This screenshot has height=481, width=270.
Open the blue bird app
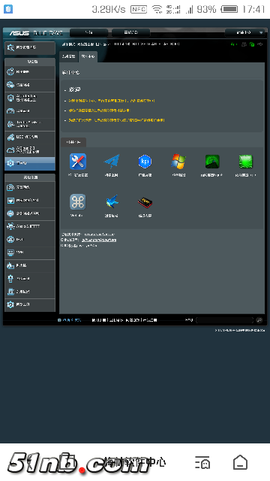click(x=112, y=202)
